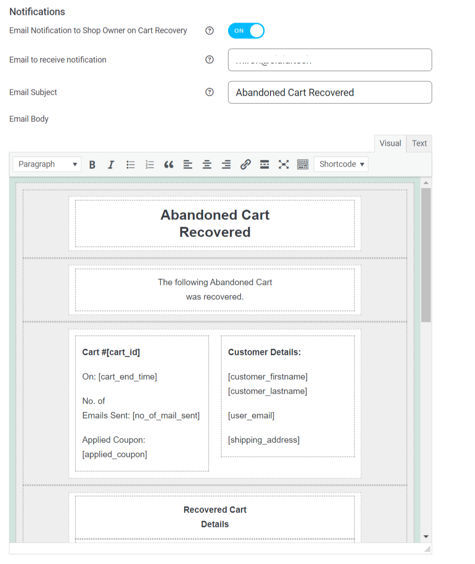Click the Email to receive notification field
Viewport: 475px width, 564px height.
[x=330, y=60]
